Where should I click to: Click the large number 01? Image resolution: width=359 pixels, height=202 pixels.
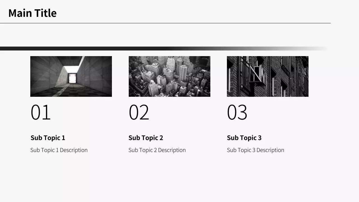point(40,113)
